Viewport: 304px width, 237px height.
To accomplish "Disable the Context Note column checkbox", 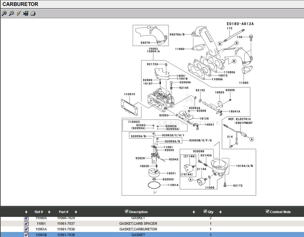I will pyautogui.click(x=268, y=211).
